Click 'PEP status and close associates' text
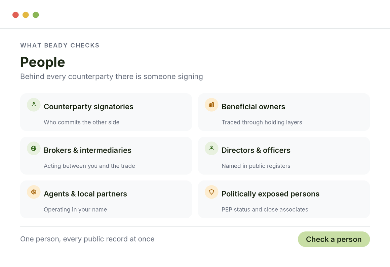Viewport: 390px width, 267px height. click(x=265, y=210)
